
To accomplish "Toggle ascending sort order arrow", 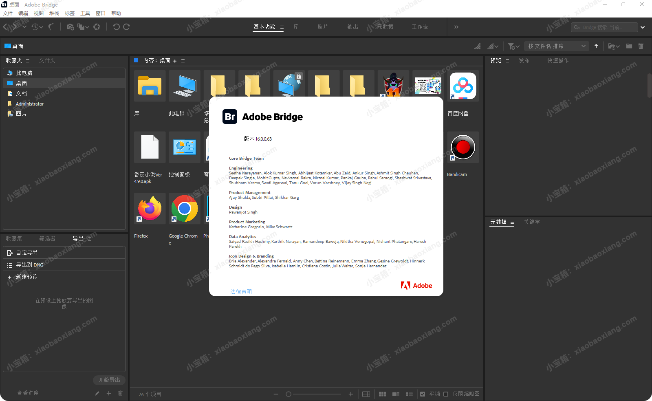I will pos(596,46).
